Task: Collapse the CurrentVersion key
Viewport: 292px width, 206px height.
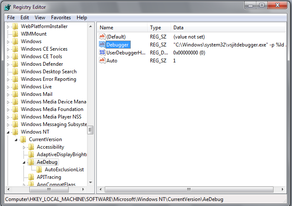Action: coord(16,140)
